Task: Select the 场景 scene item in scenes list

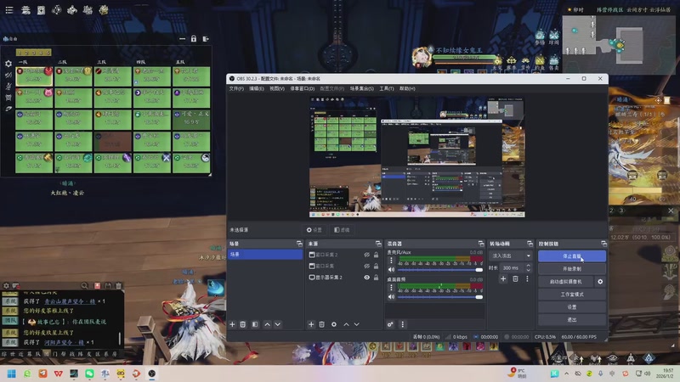Action: tap(265, 255)
